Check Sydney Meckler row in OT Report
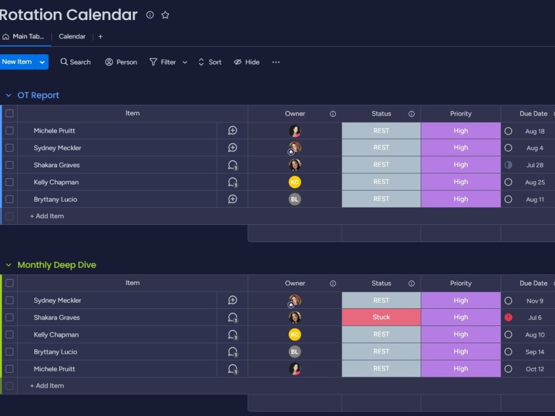The width and height of the screenshot is (555, 416). pos(9,148)
